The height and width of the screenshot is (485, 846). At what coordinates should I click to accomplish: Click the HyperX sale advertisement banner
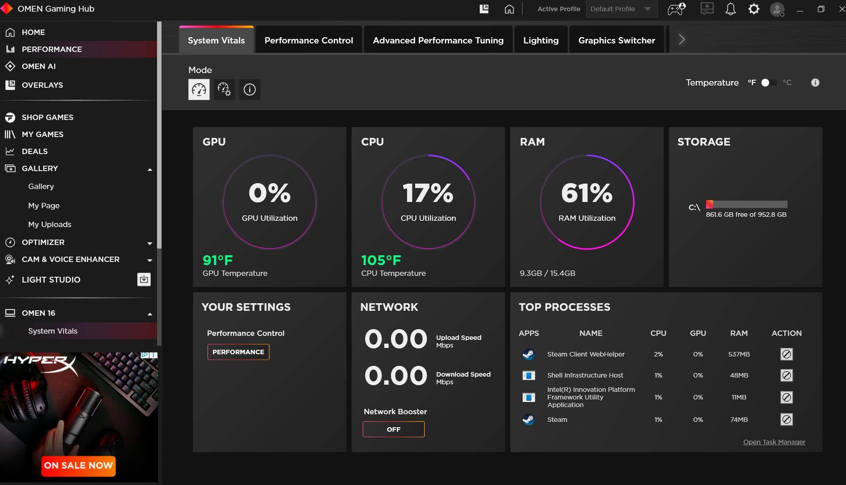79,416
